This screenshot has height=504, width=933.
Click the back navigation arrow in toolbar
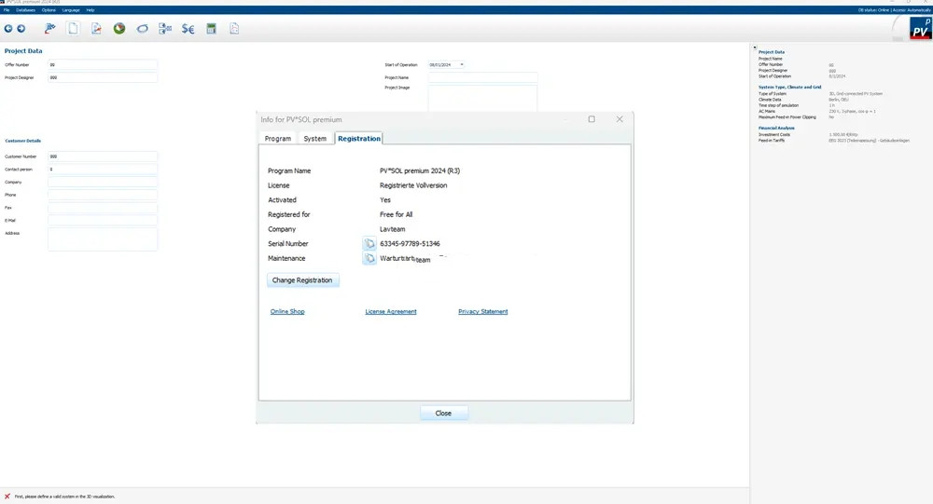click(8, 29)
